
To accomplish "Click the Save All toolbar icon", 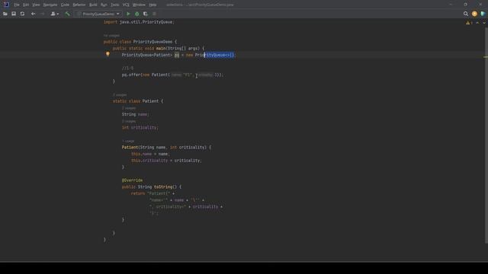I will (x=14, y=14).
